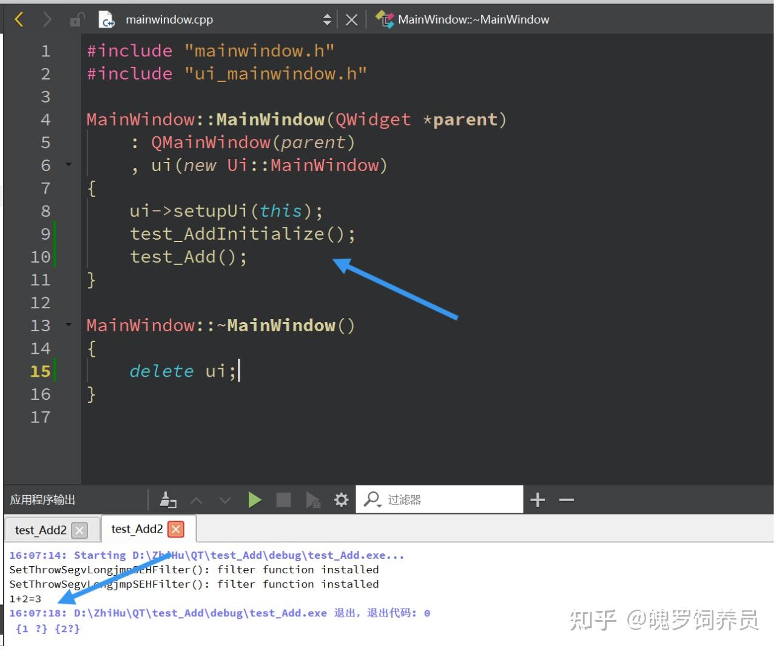The image size is (779, 651).
Task: Run the project with the green play icon
Action: pos(254,499)
